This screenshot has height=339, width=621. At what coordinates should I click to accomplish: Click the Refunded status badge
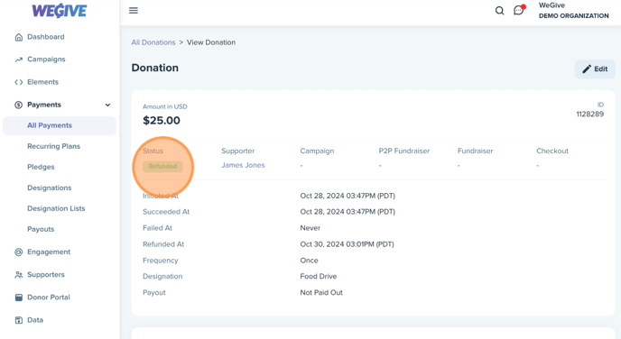click(162, 167)
